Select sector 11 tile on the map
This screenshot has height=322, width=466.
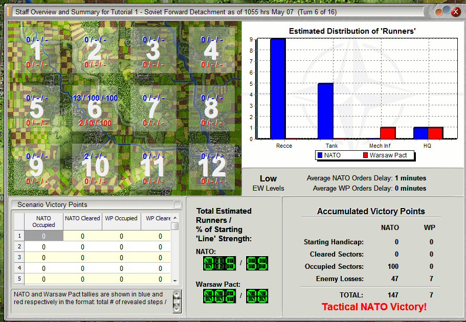[x=153, y=167]
